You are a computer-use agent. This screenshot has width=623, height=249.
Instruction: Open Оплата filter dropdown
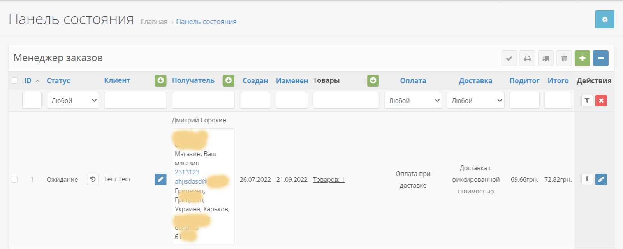[x=413, y=101]
